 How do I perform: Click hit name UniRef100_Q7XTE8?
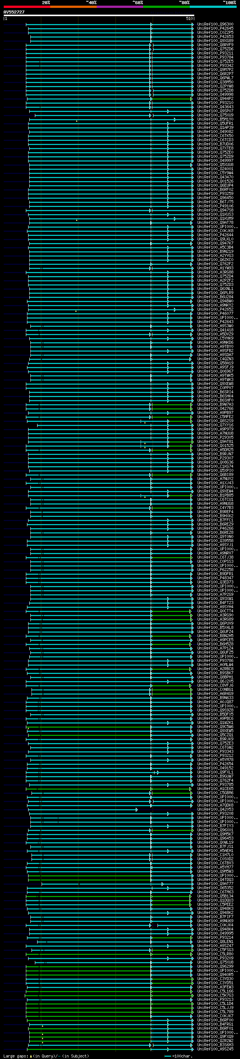215,148
